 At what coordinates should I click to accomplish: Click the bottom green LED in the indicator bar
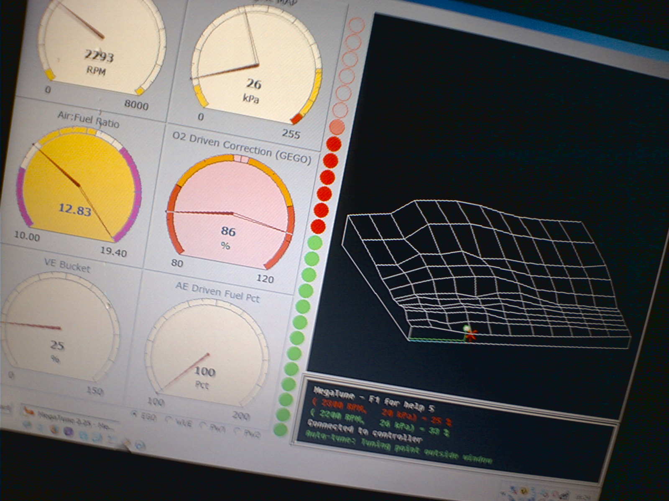tap(280, 430)
